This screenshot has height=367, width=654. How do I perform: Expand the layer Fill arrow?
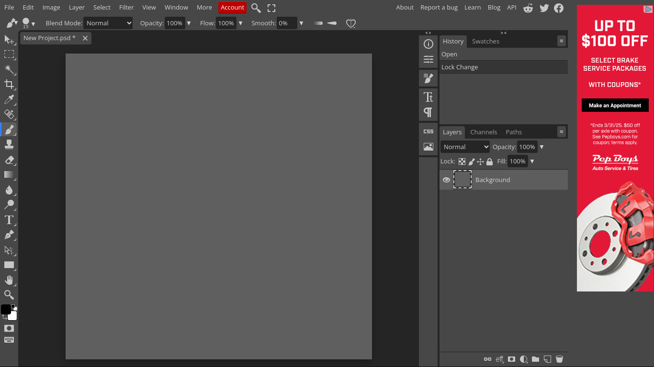pos(532,161)
